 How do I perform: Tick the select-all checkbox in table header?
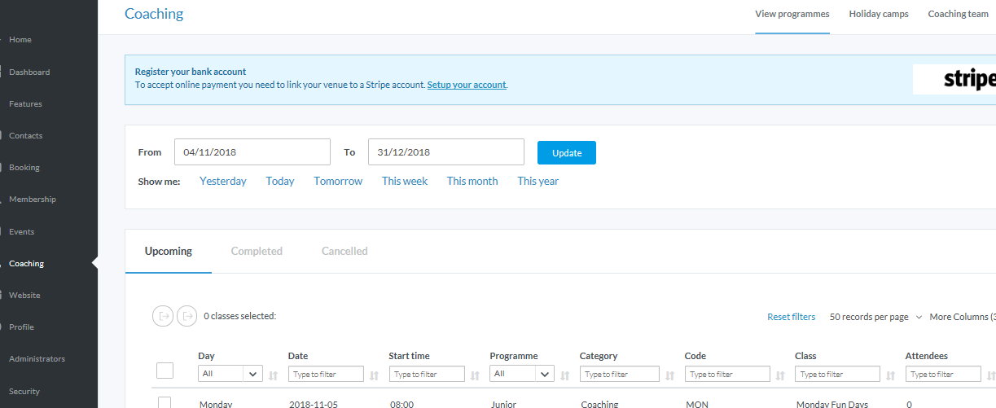165,371
